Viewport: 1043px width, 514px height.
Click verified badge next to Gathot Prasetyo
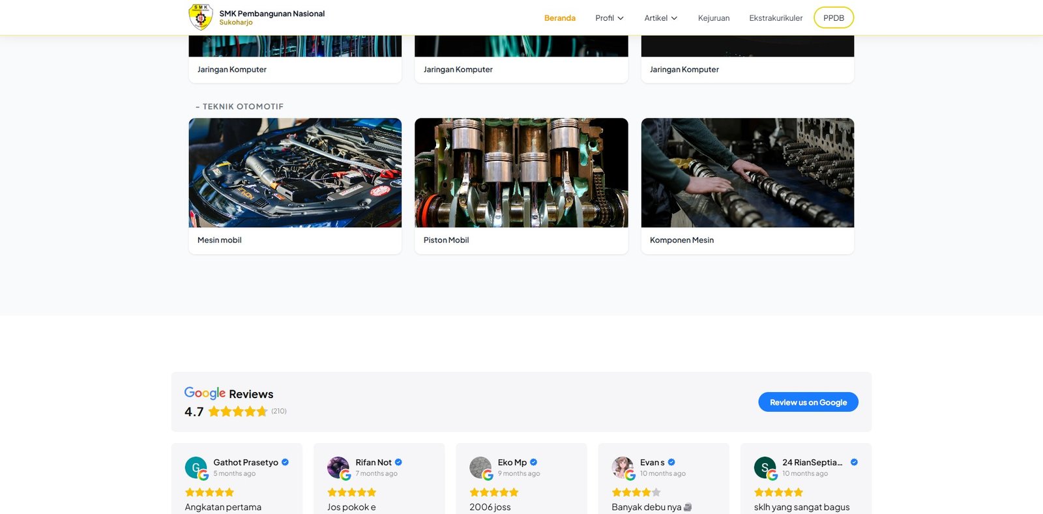(285, 463)
